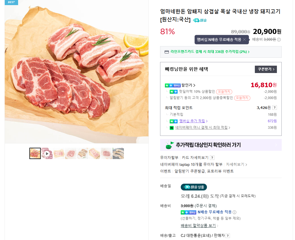
Task: Select the first selected product thumbnail
Action: (35, 153)
